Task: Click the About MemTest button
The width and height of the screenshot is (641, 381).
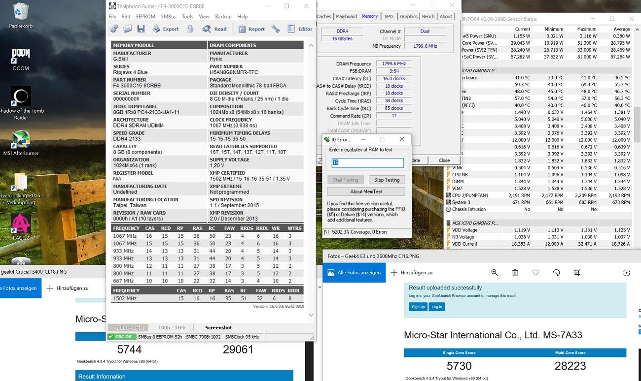Action: (366, 191)
